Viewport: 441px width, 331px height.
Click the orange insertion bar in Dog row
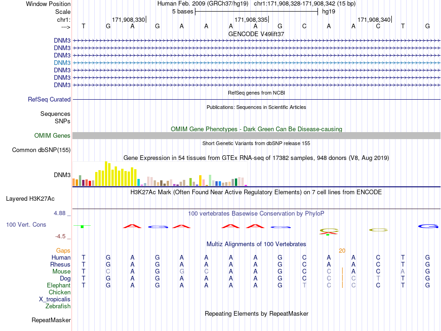pyautogui.click(x=342, y=278)
